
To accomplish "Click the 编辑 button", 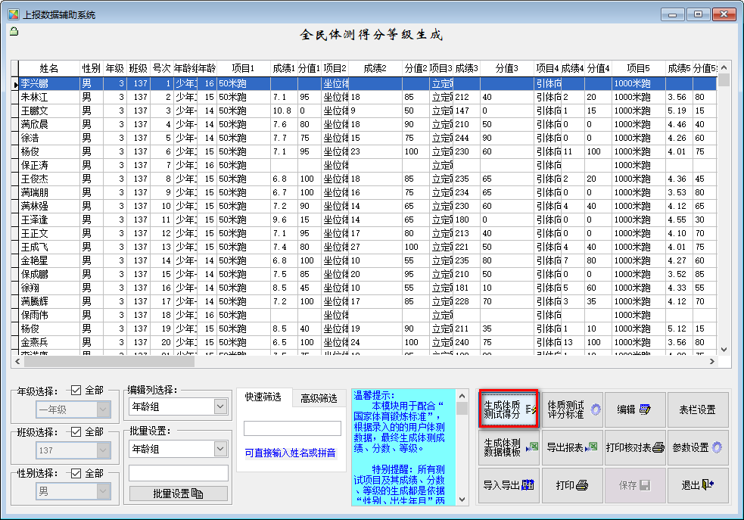I will point(634,409).
